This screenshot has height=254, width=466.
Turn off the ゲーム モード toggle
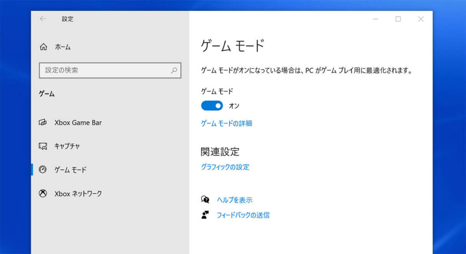click(x=212, y=106)
